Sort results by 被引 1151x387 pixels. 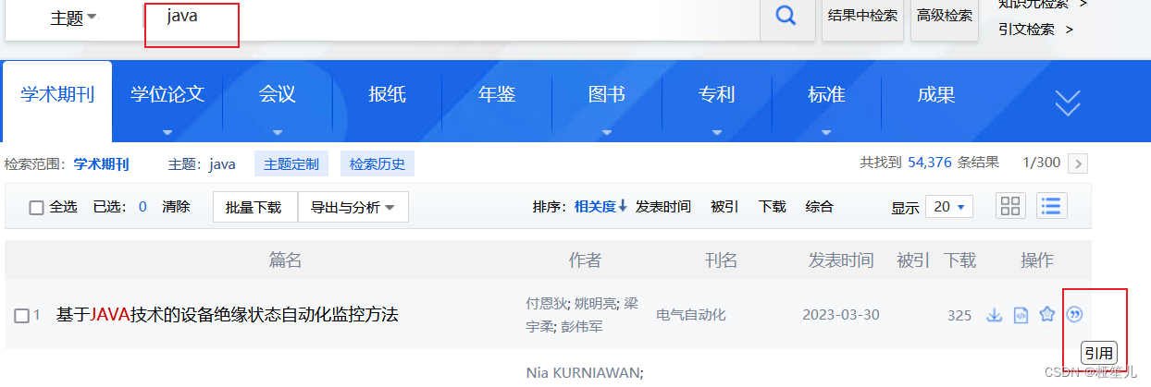point(724,207)
